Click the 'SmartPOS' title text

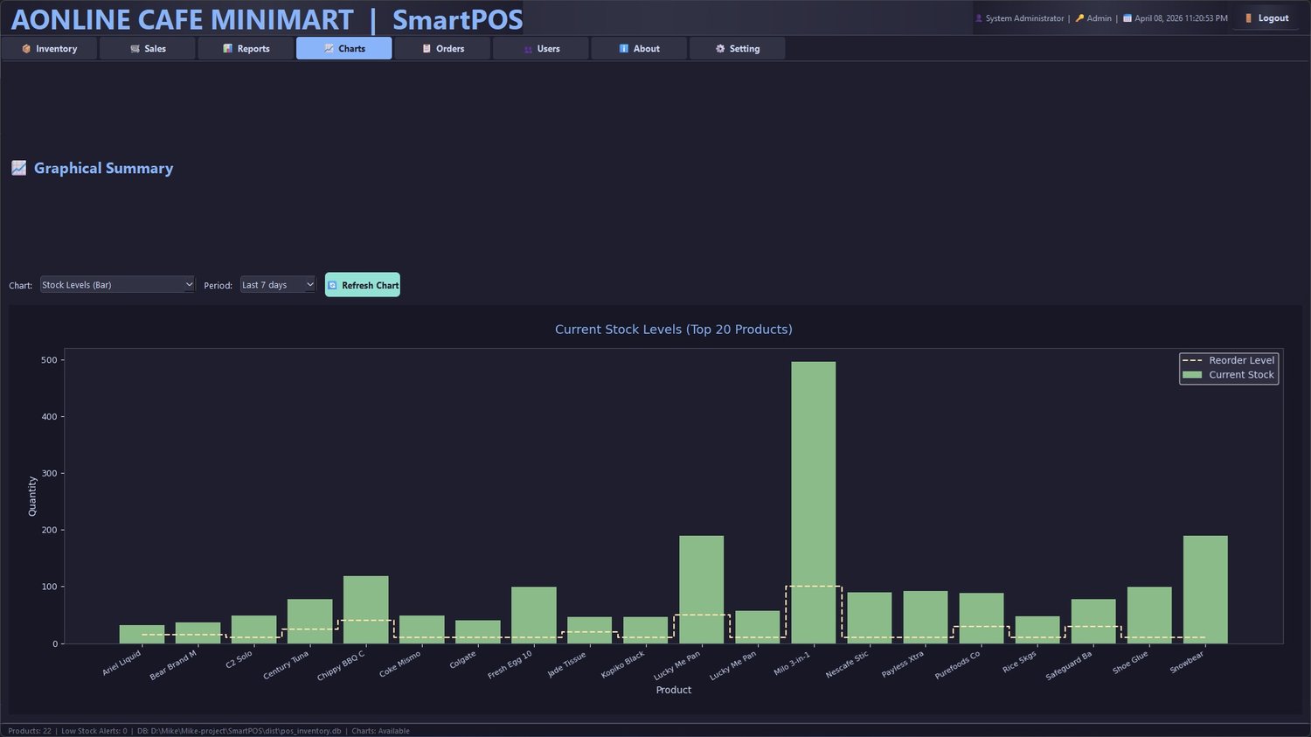[458, 19]
